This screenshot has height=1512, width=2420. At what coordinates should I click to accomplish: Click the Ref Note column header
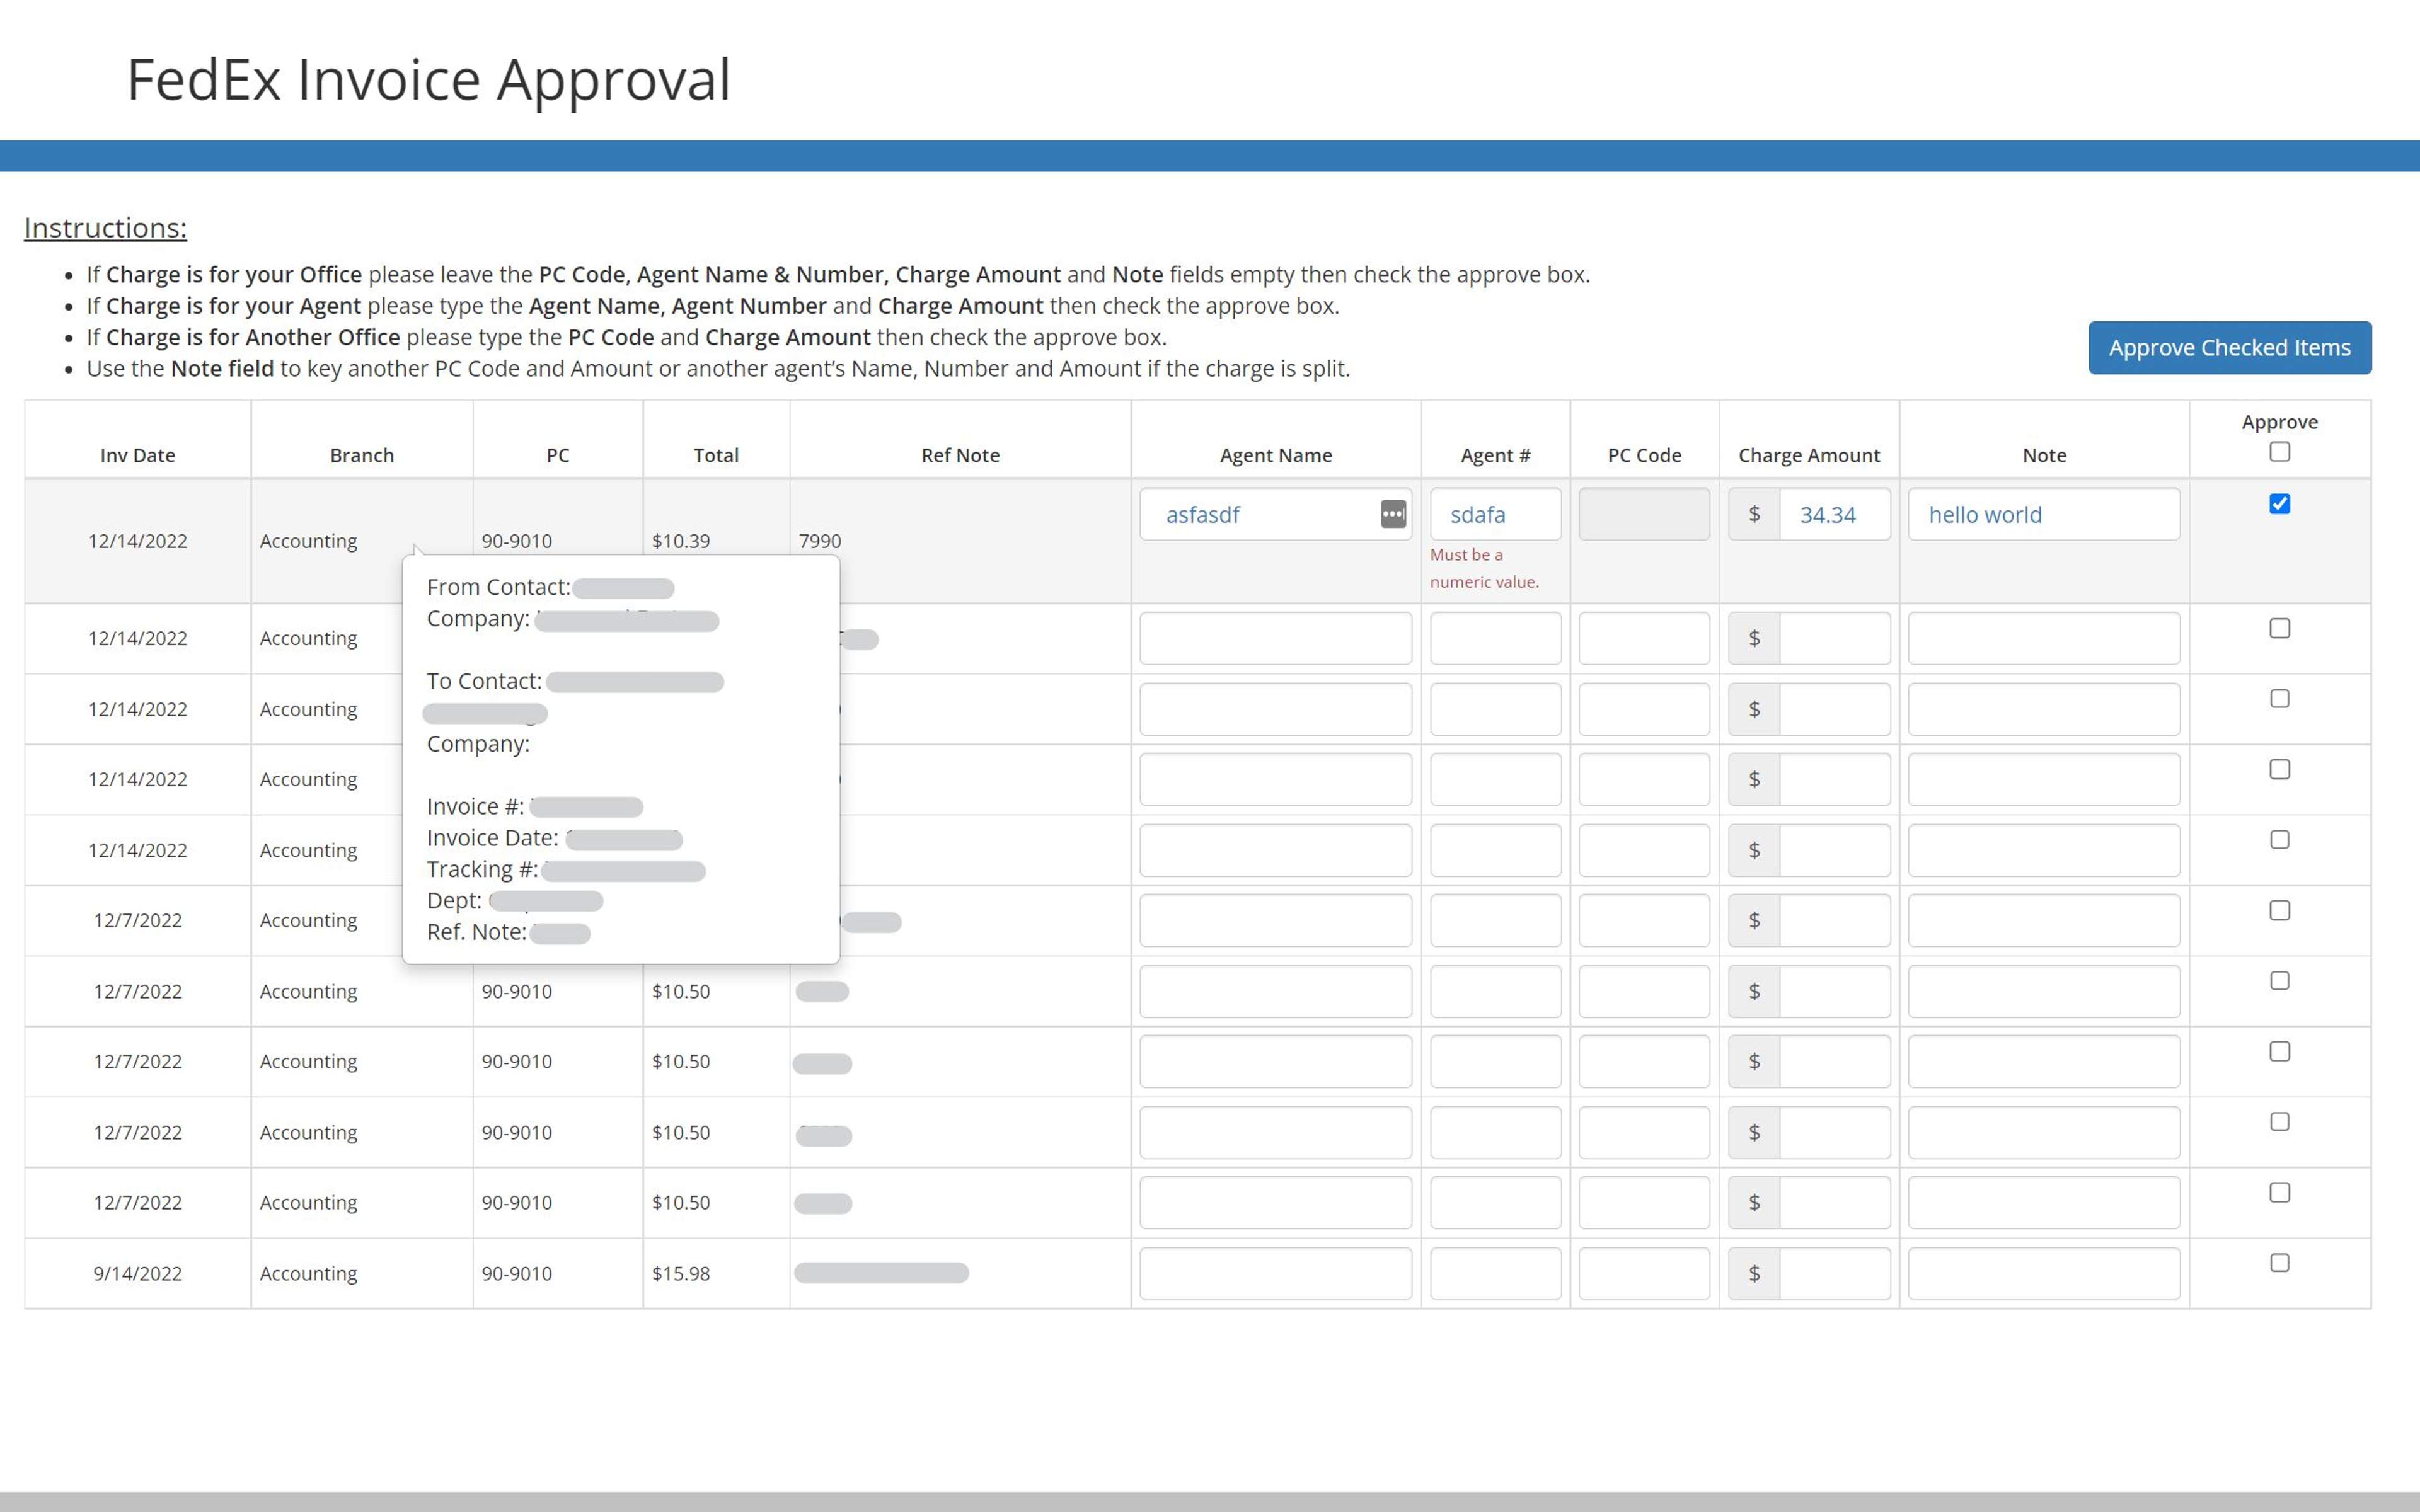(x=960, y=455)
